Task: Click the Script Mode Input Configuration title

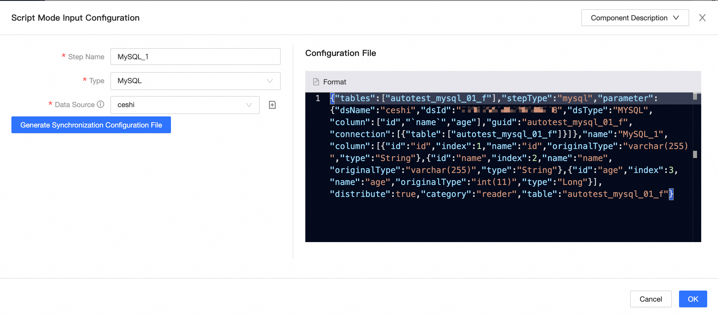Action: [75, 18]
